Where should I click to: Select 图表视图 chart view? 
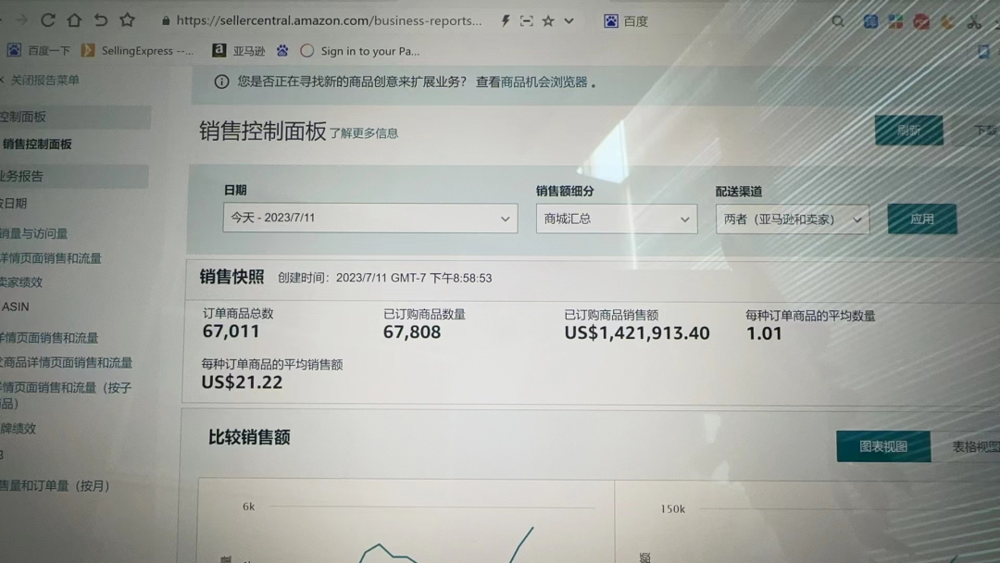pos(883,445)
